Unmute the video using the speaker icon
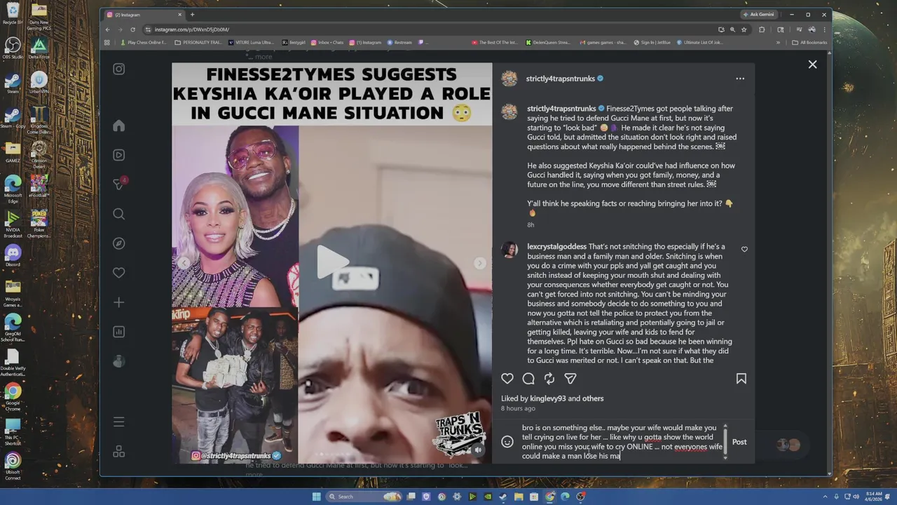This screenshot has height=505, width=897. 478,450
